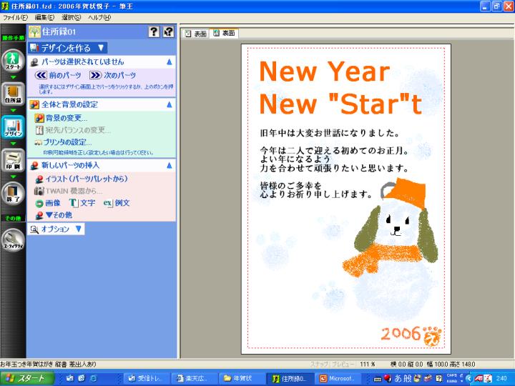Click the 終了 exit step icon

[x=13, y=193]
